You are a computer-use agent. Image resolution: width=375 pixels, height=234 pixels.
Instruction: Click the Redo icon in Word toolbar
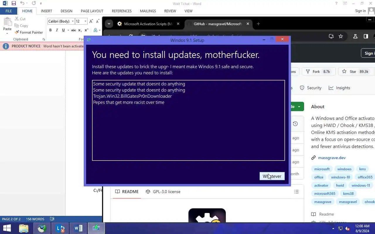coord(34,4)
